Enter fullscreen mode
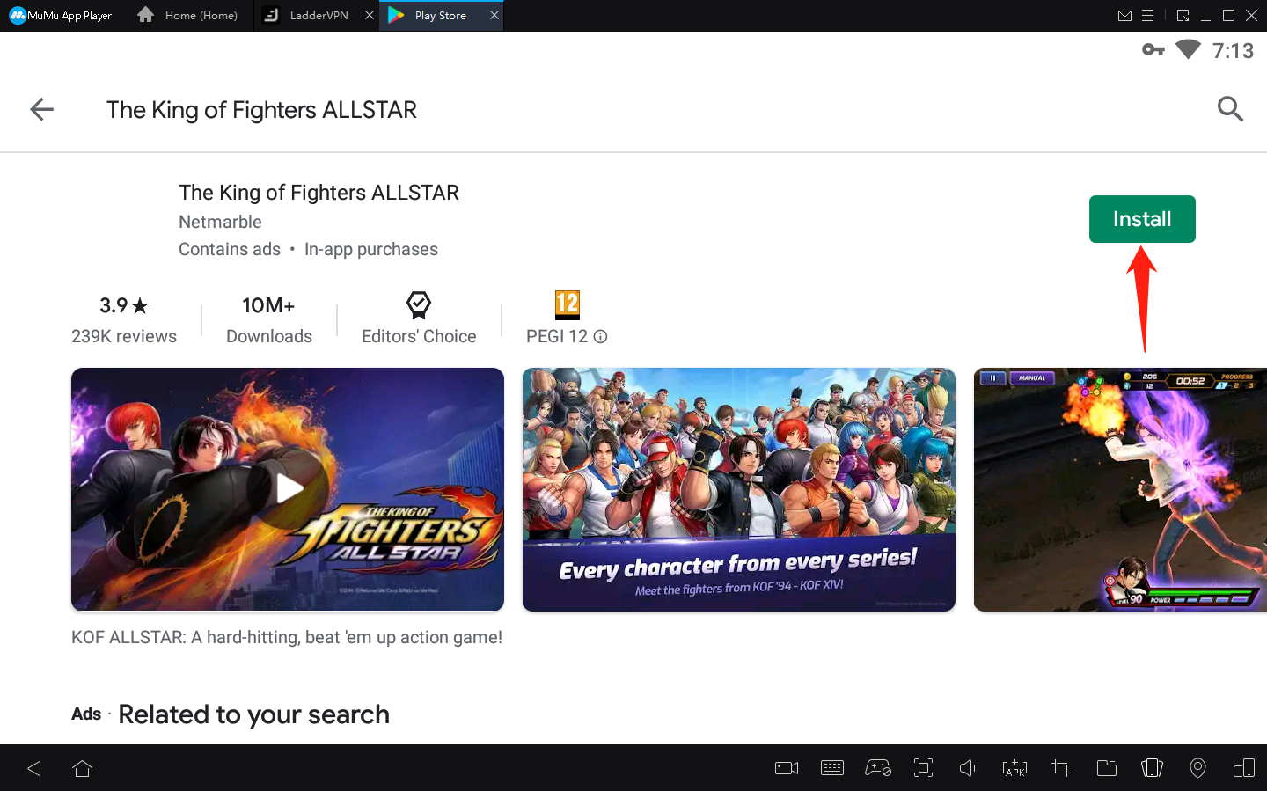 pos(923,767)
